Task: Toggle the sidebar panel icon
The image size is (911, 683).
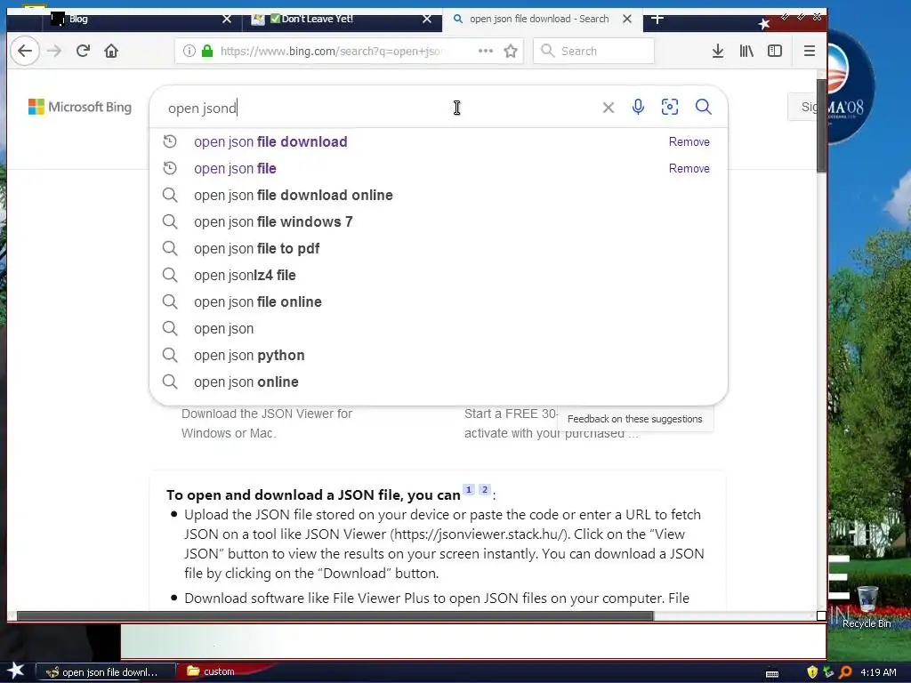Action: tap(775, 51)
